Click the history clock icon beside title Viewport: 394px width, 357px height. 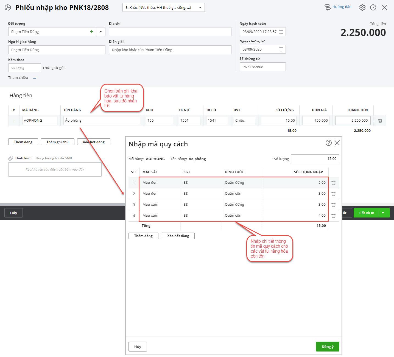8,8
